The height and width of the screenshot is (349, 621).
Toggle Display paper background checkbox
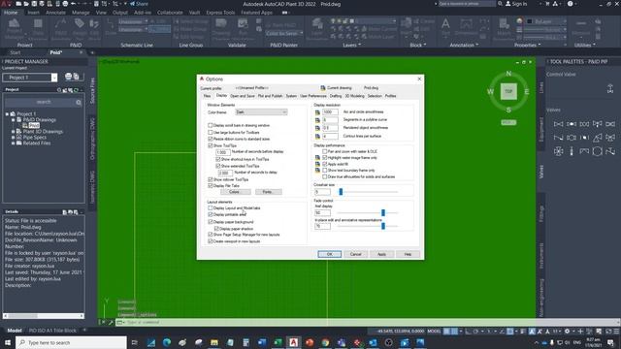click(211, 222)
